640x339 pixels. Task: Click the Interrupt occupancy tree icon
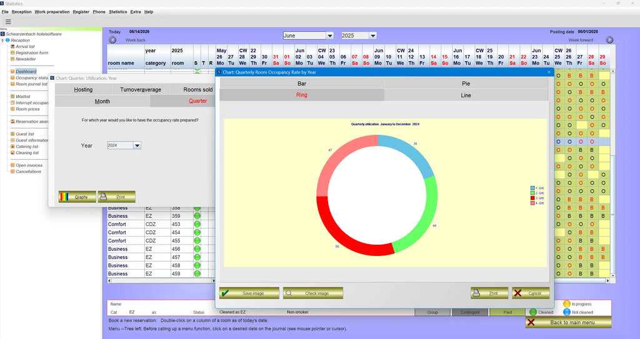click(x=12, y=103)
